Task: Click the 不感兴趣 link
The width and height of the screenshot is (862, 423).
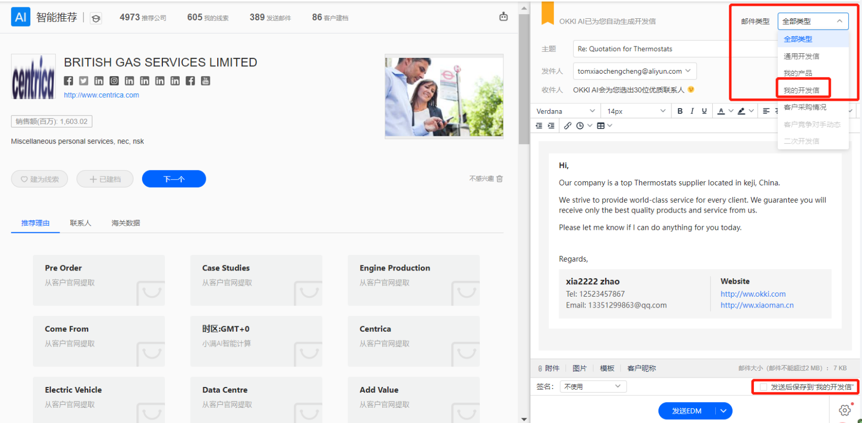Action: click(481, 179)
